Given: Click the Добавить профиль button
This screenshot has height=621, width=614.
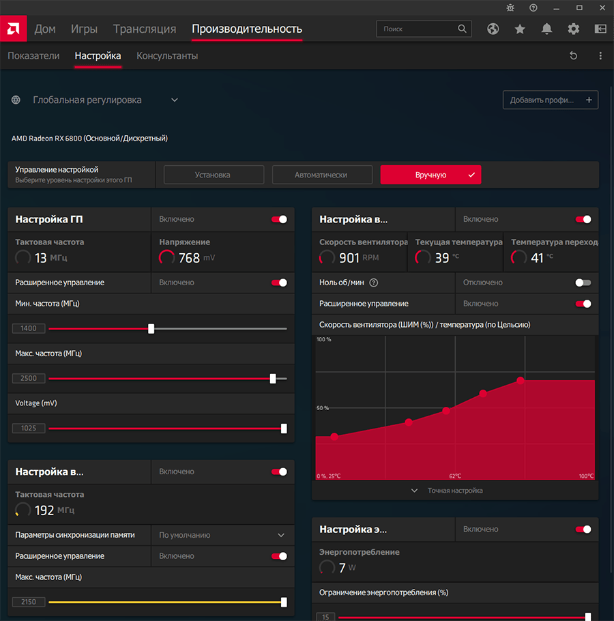Looking at the screenshot, I should pos(550,100).
